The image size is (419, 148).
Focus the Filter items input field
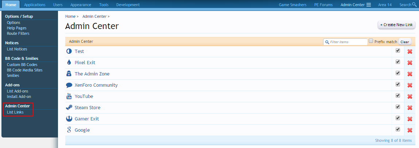point(345,42)
